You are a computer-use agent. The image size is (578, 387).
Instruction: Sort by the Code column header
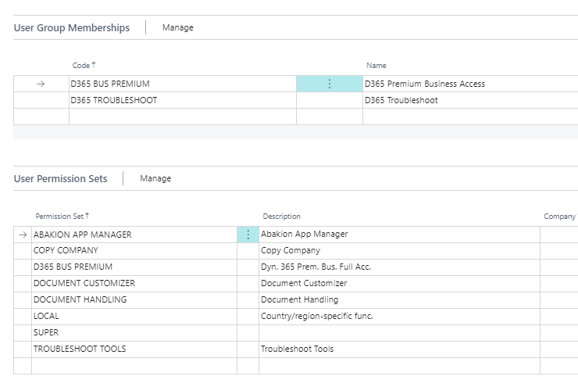pyautogui.click(x=84, y=66)
